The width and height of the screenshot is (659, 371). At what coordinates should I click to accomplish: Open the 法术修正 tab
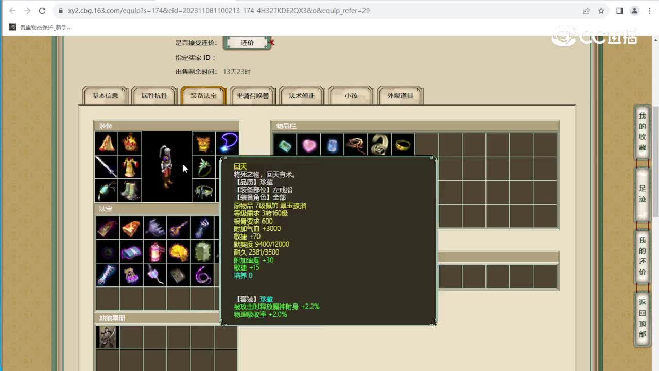point(302,96)
